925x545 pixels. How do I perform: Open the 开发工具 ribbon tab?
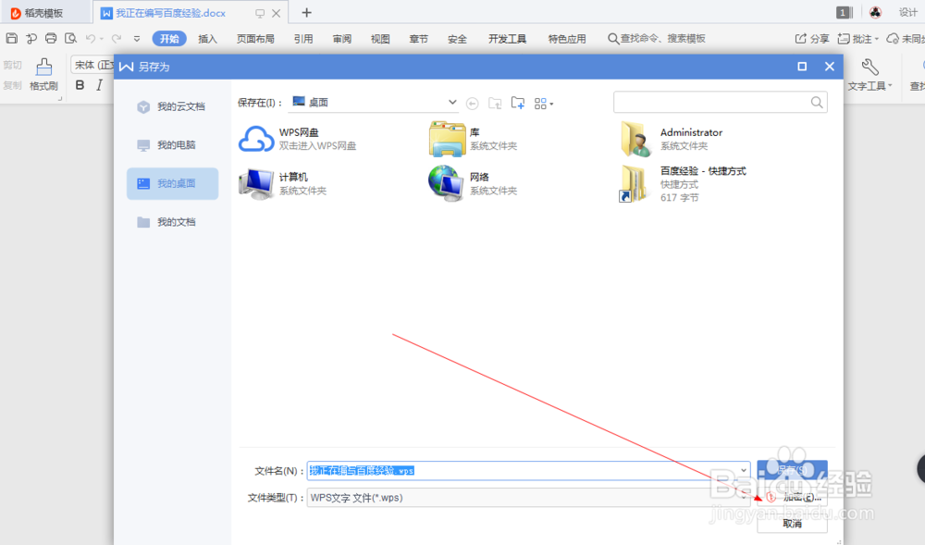pos(507,39)
